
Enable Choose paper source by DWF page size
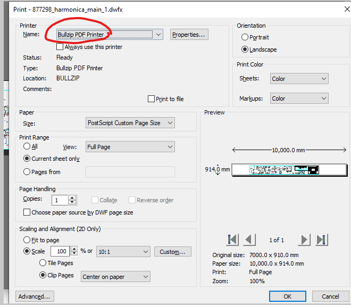click(x=27, y=212)
